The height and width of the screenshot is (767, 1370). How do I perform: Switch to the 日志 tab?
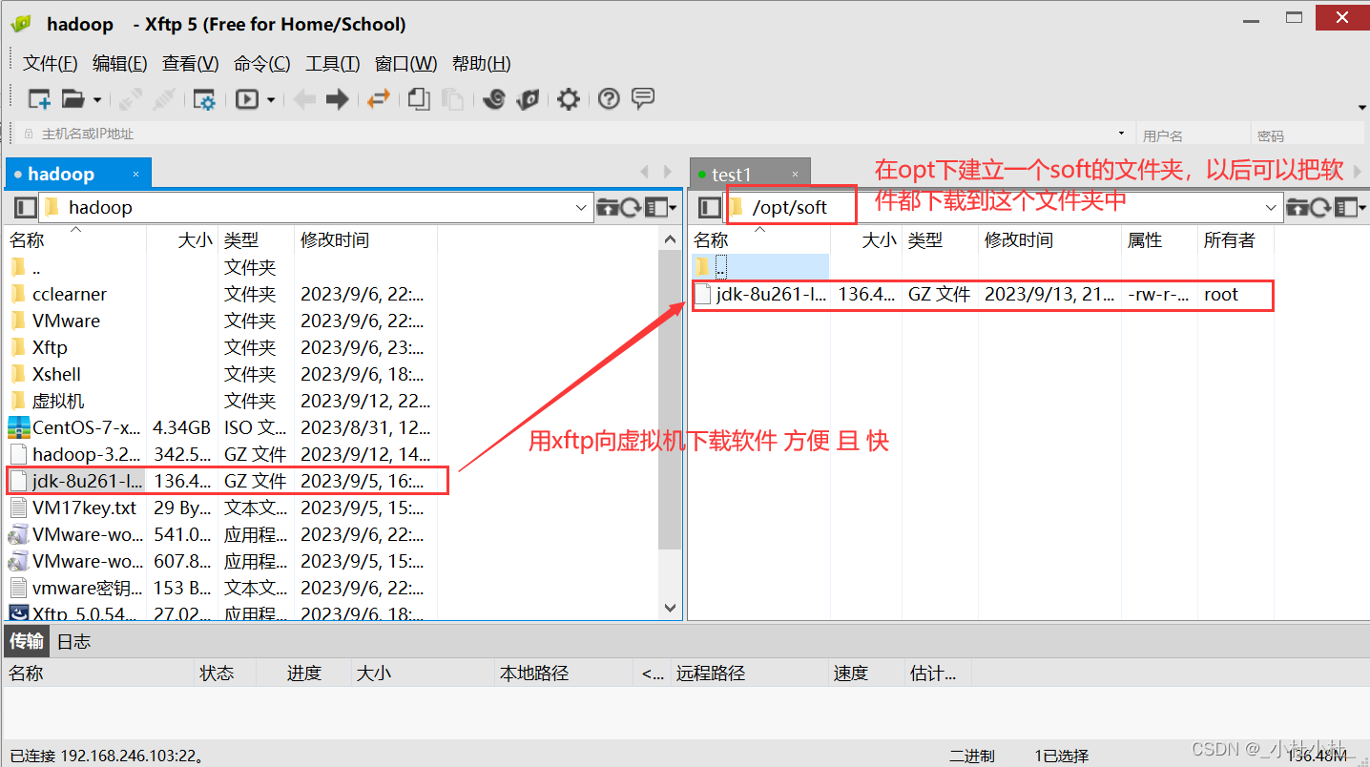coord(73,641)
